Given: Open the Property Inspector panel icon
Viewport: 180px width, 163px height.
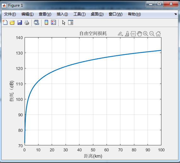Looking at the screenshot, I should [x=71, y=22].
